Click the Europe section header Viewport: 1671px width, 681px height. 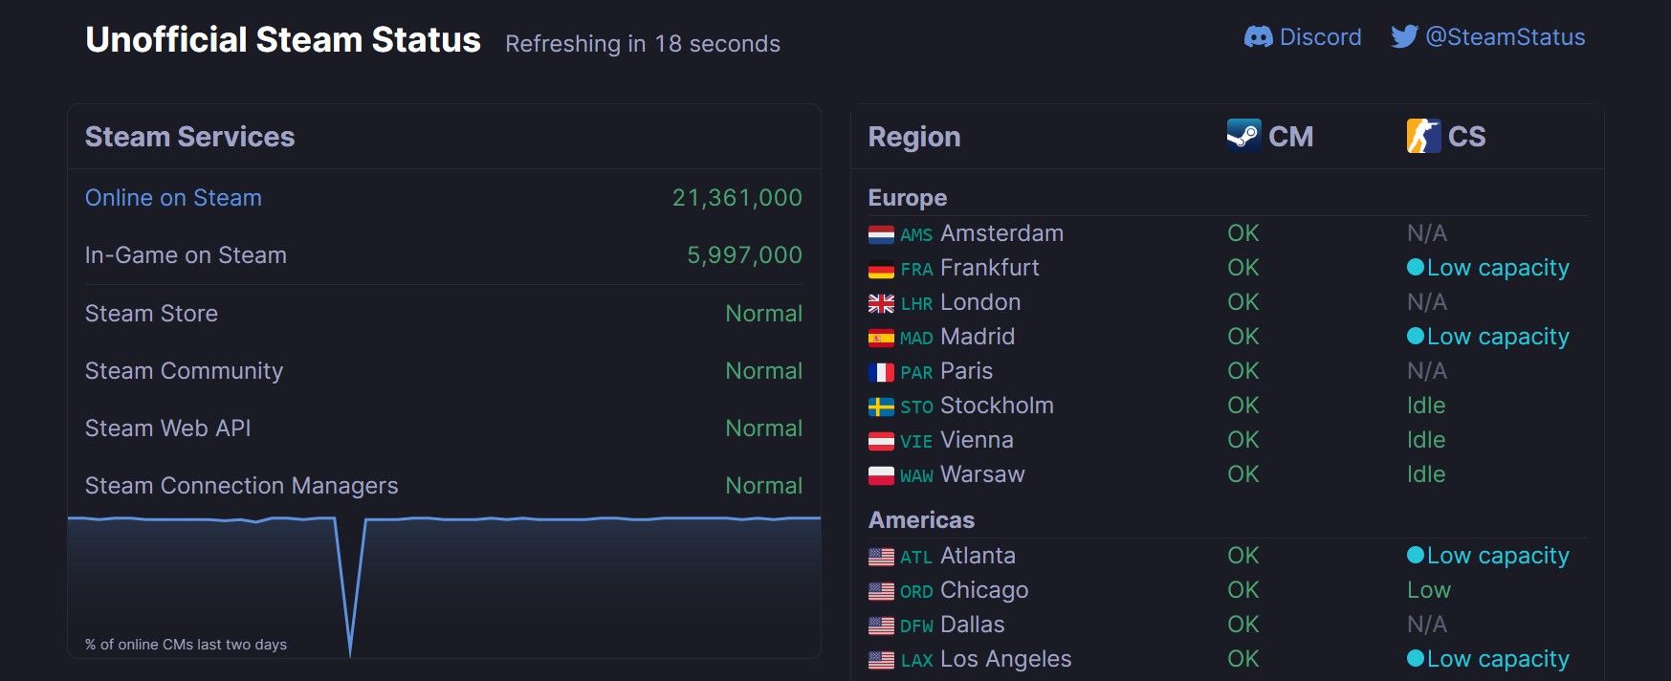point(907,197)
